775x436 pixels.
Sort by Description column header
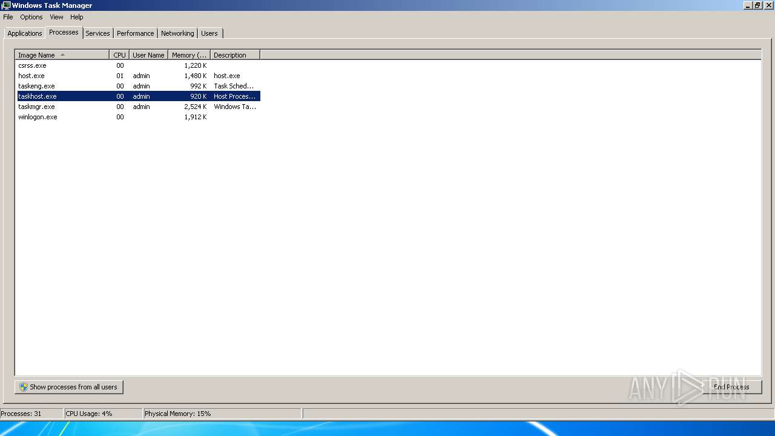pyautogui.click(x=235, y=55)
